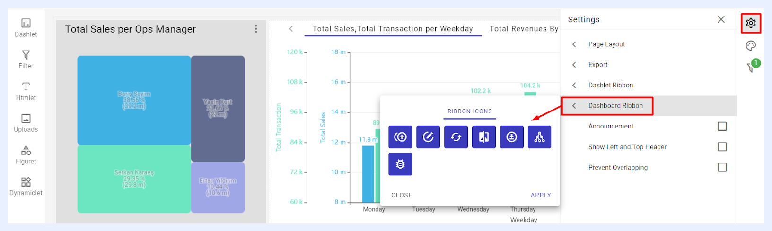Switch to the Total Revenues By tab

click(x=524, y=29)
